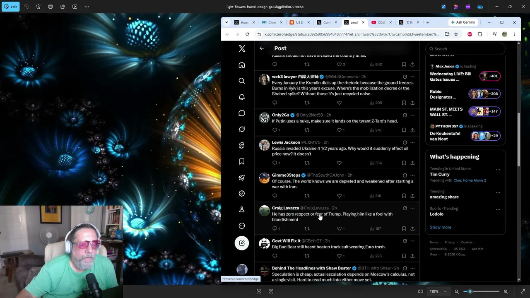Click Edit button in Photos app
530x298 pixels.
tap(10, 7)
